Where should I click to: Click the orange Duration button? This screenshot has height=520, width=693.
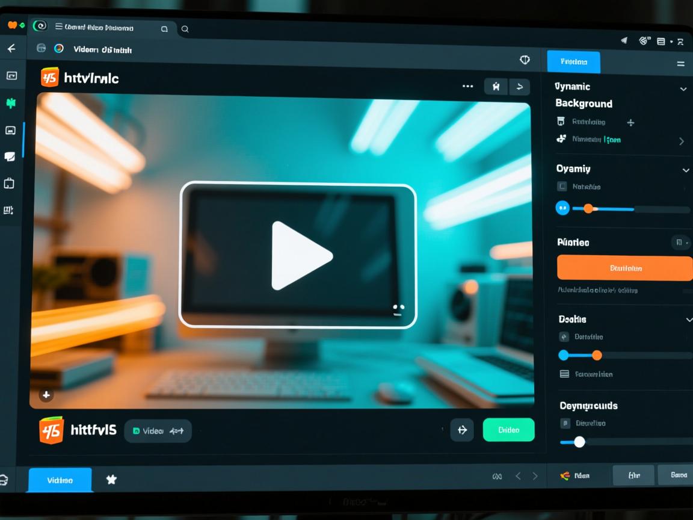tap(624, 267)
